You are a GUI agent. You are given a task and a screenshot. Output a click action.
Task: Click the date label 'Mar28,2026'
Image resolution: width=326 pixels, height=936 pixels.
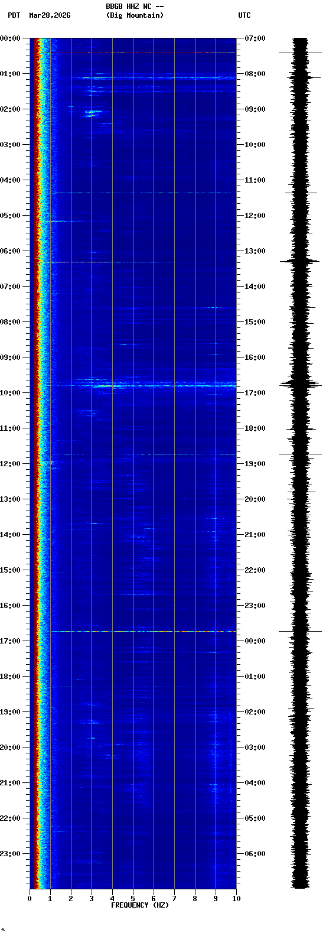click(50, 15)
